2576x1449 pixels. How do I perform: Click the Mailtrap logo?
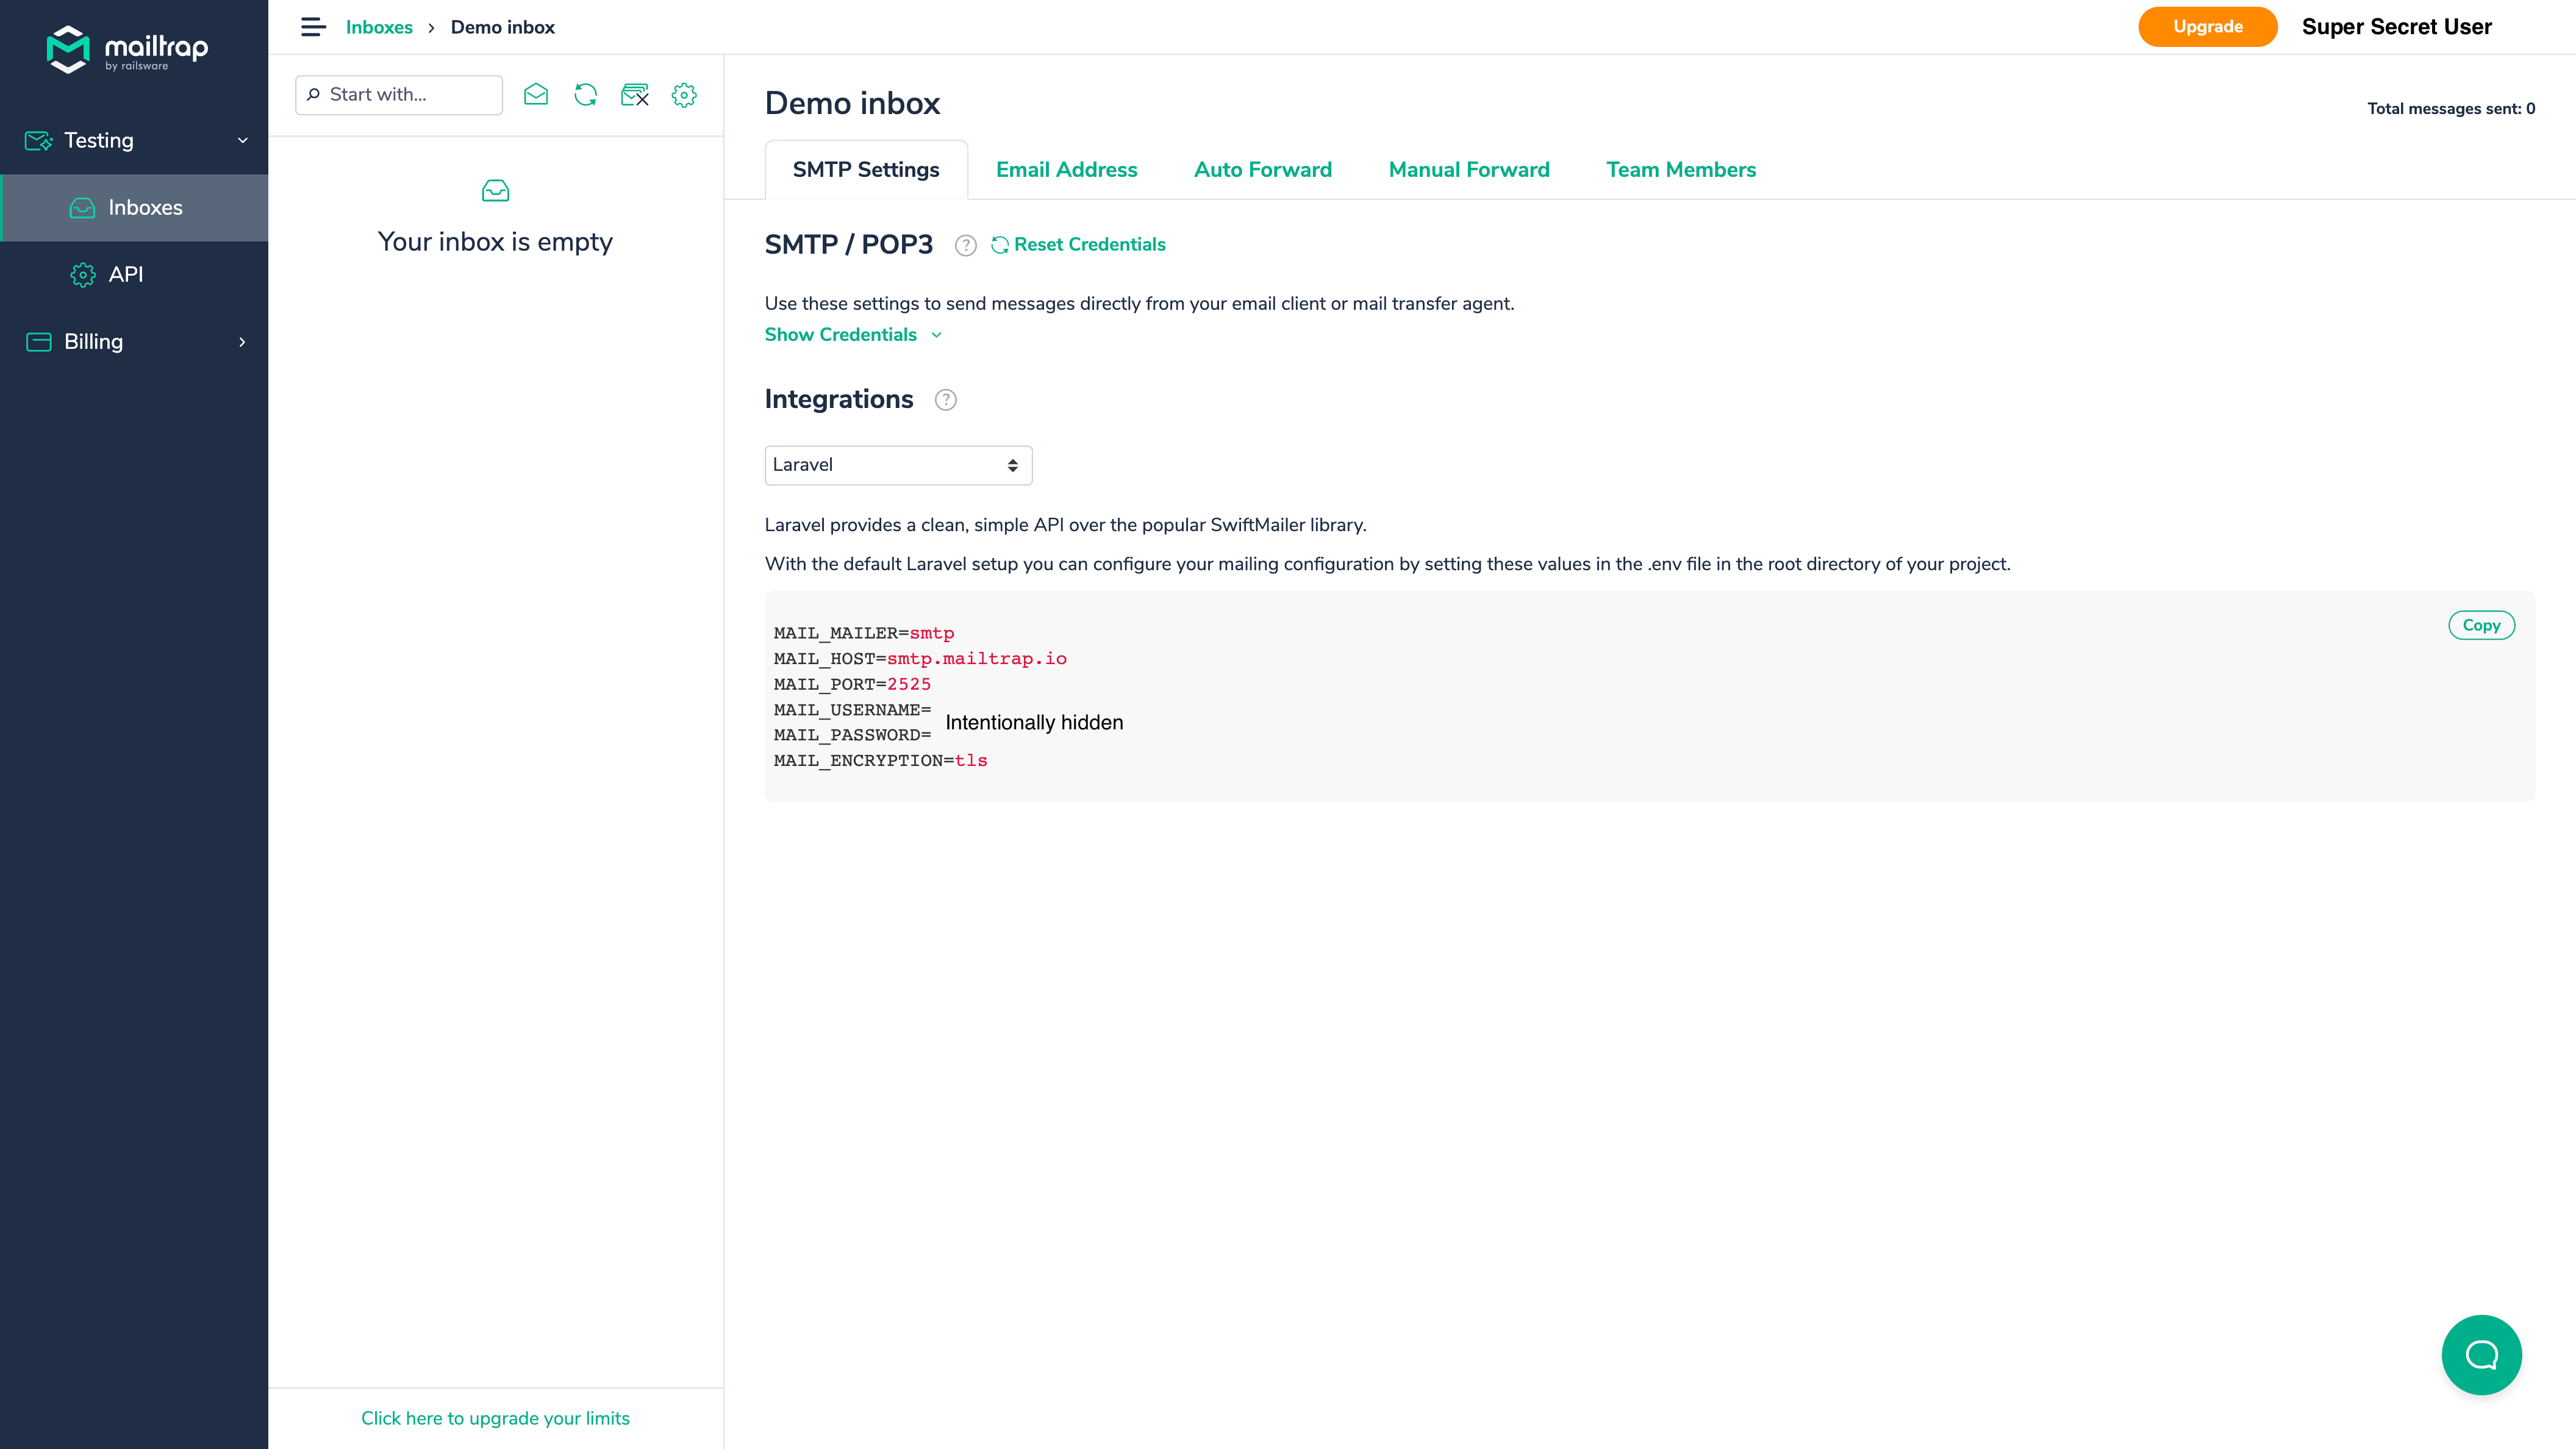(x=127, y=49)
